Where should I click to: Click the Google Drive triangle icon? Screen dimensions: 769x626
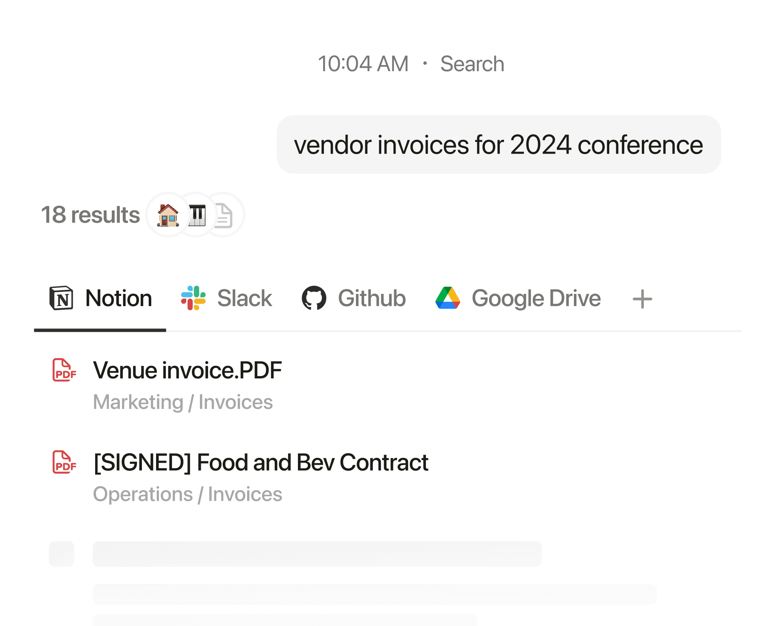point(447,298)
